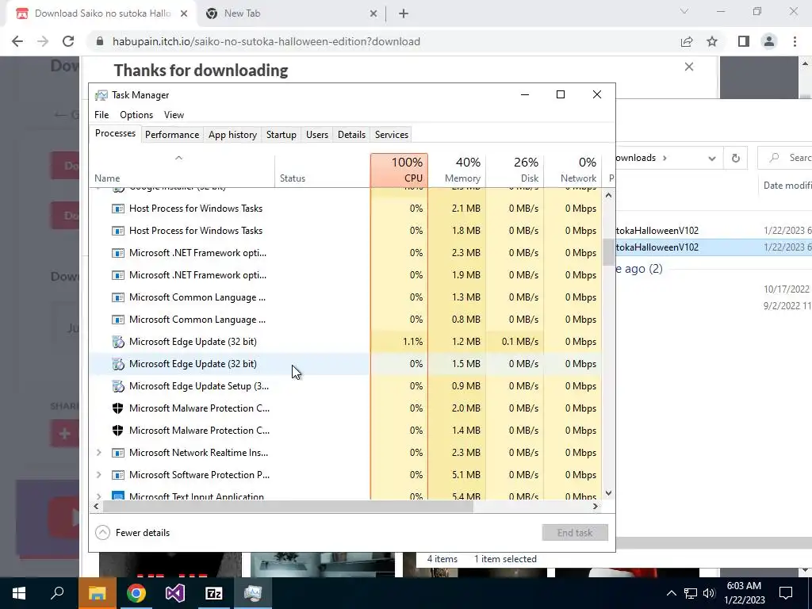Click the share page icon in Chrome
Viewport: 812px width, 609px height.
pos(687,41)
